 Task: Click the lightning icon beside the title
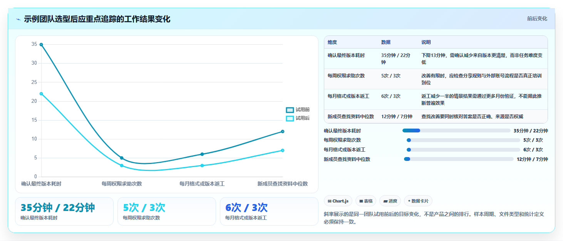[x=18, y=19]
